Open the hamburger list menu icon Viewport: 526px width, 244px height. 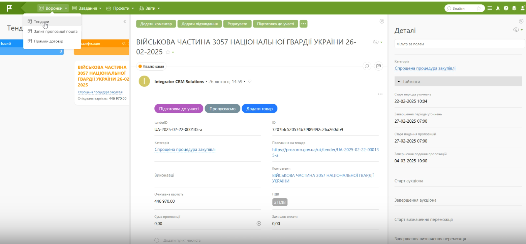coord(490,8)
